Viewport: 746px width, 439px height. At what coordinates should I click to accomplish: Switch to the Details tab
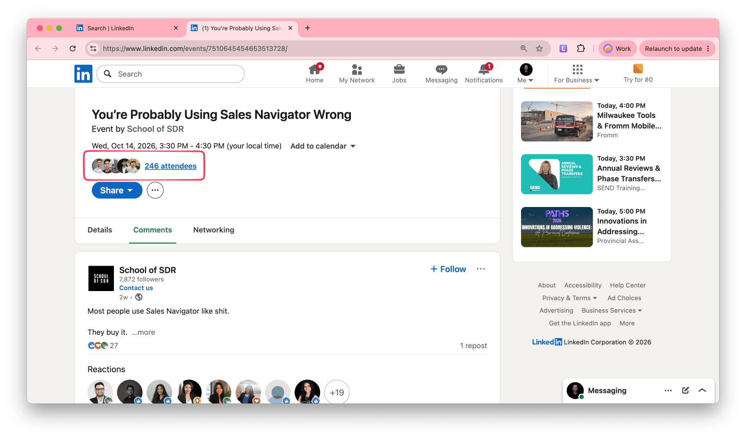click(x=100, y=230)
